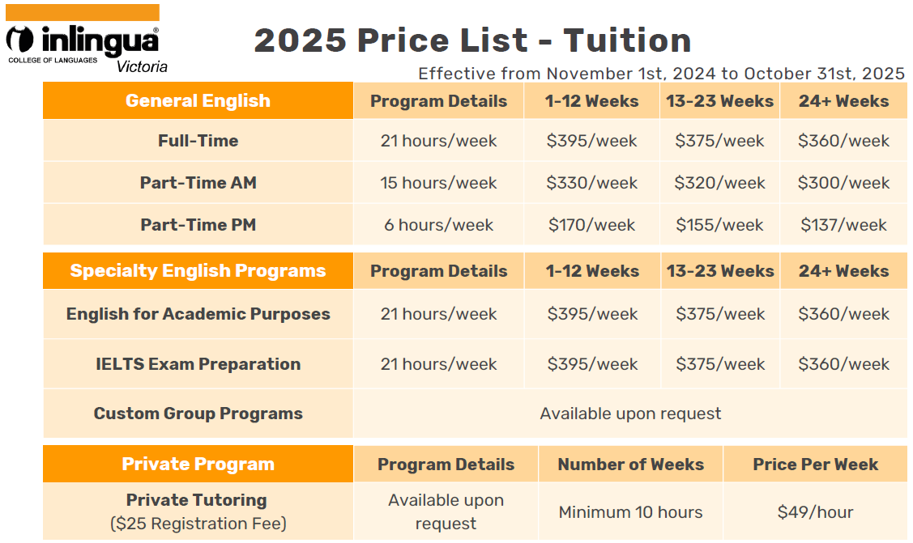Click the $49/hour price cell
This screenshot has width=913, height=543.
click(x=815, y=512)
